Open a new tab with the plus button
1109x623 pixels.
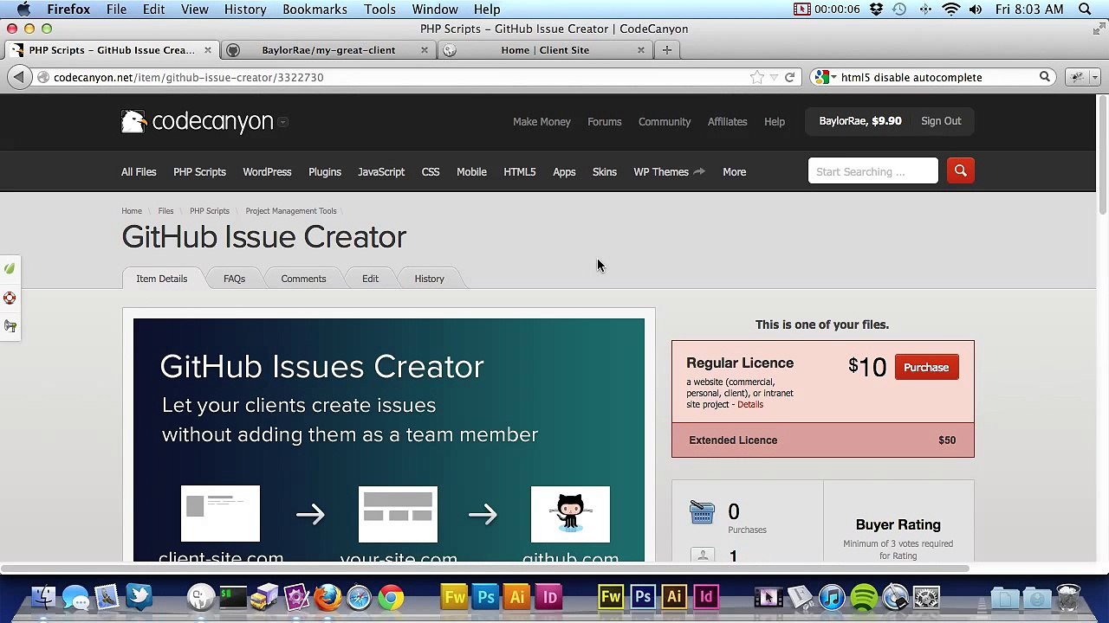[x=666, y=50]
